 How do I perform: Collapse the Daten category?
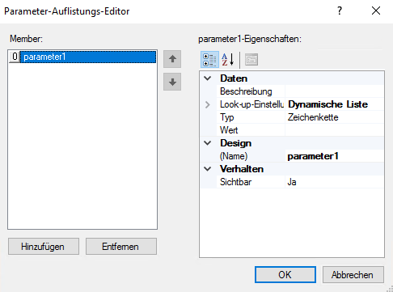(x=208, y=78)
